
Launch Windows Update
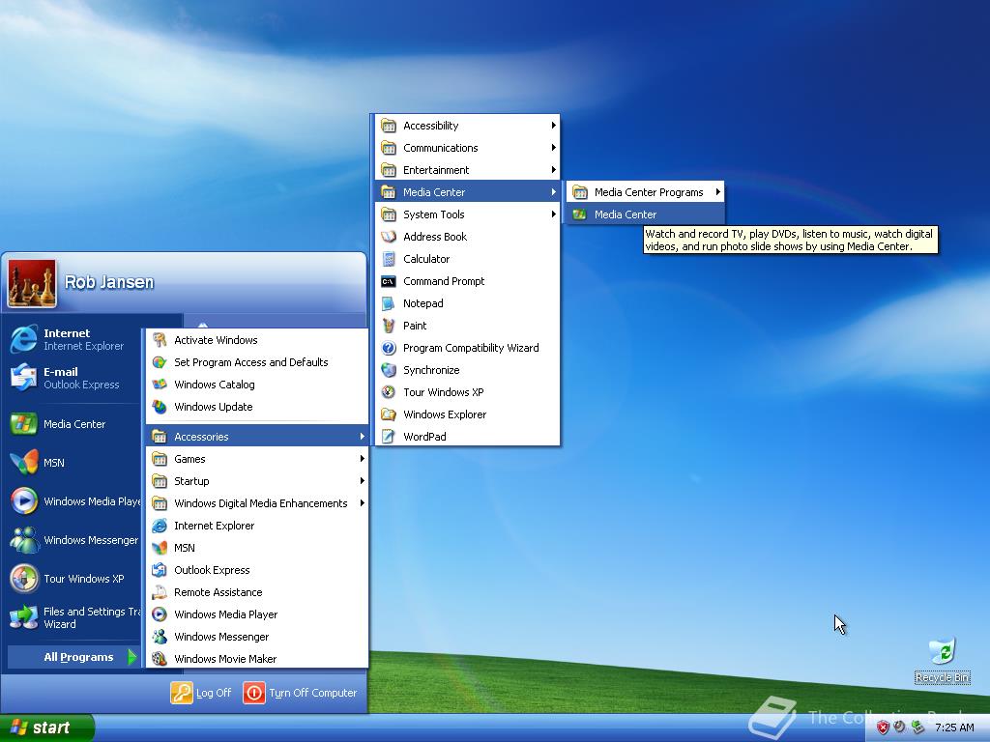[x=257, y=407]
